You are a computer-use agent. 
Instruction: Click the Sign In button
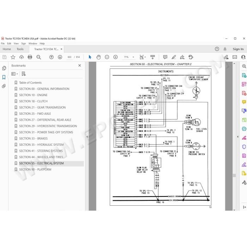tap(238, 49)
